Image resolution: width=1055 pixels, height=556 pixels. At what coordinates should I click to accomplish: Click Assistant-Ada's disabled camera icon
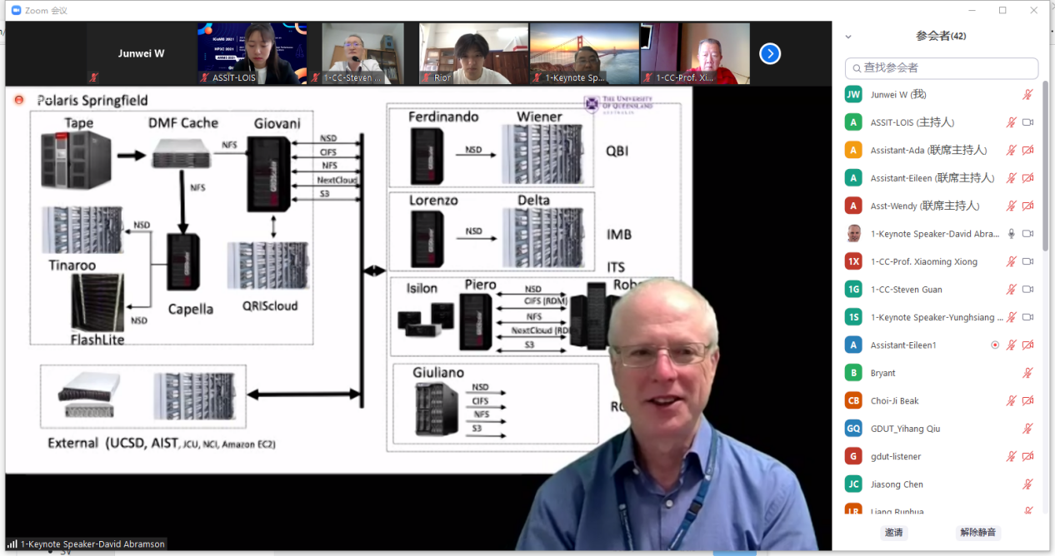[x=1027, y=151]
